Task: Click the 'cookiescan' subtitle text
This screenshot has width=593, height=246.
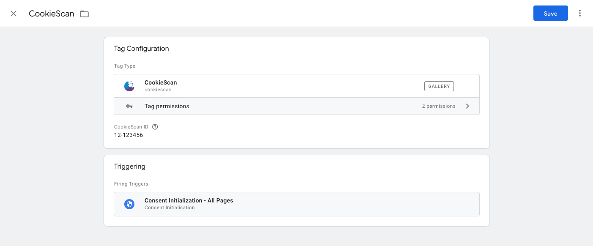Action: click(x=158, y=90)
